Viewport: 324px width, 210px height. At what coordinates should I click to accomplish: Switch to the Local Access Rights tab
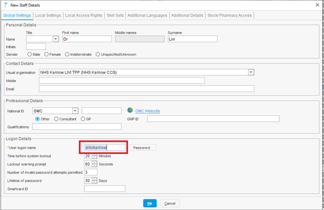coord(84,16)
